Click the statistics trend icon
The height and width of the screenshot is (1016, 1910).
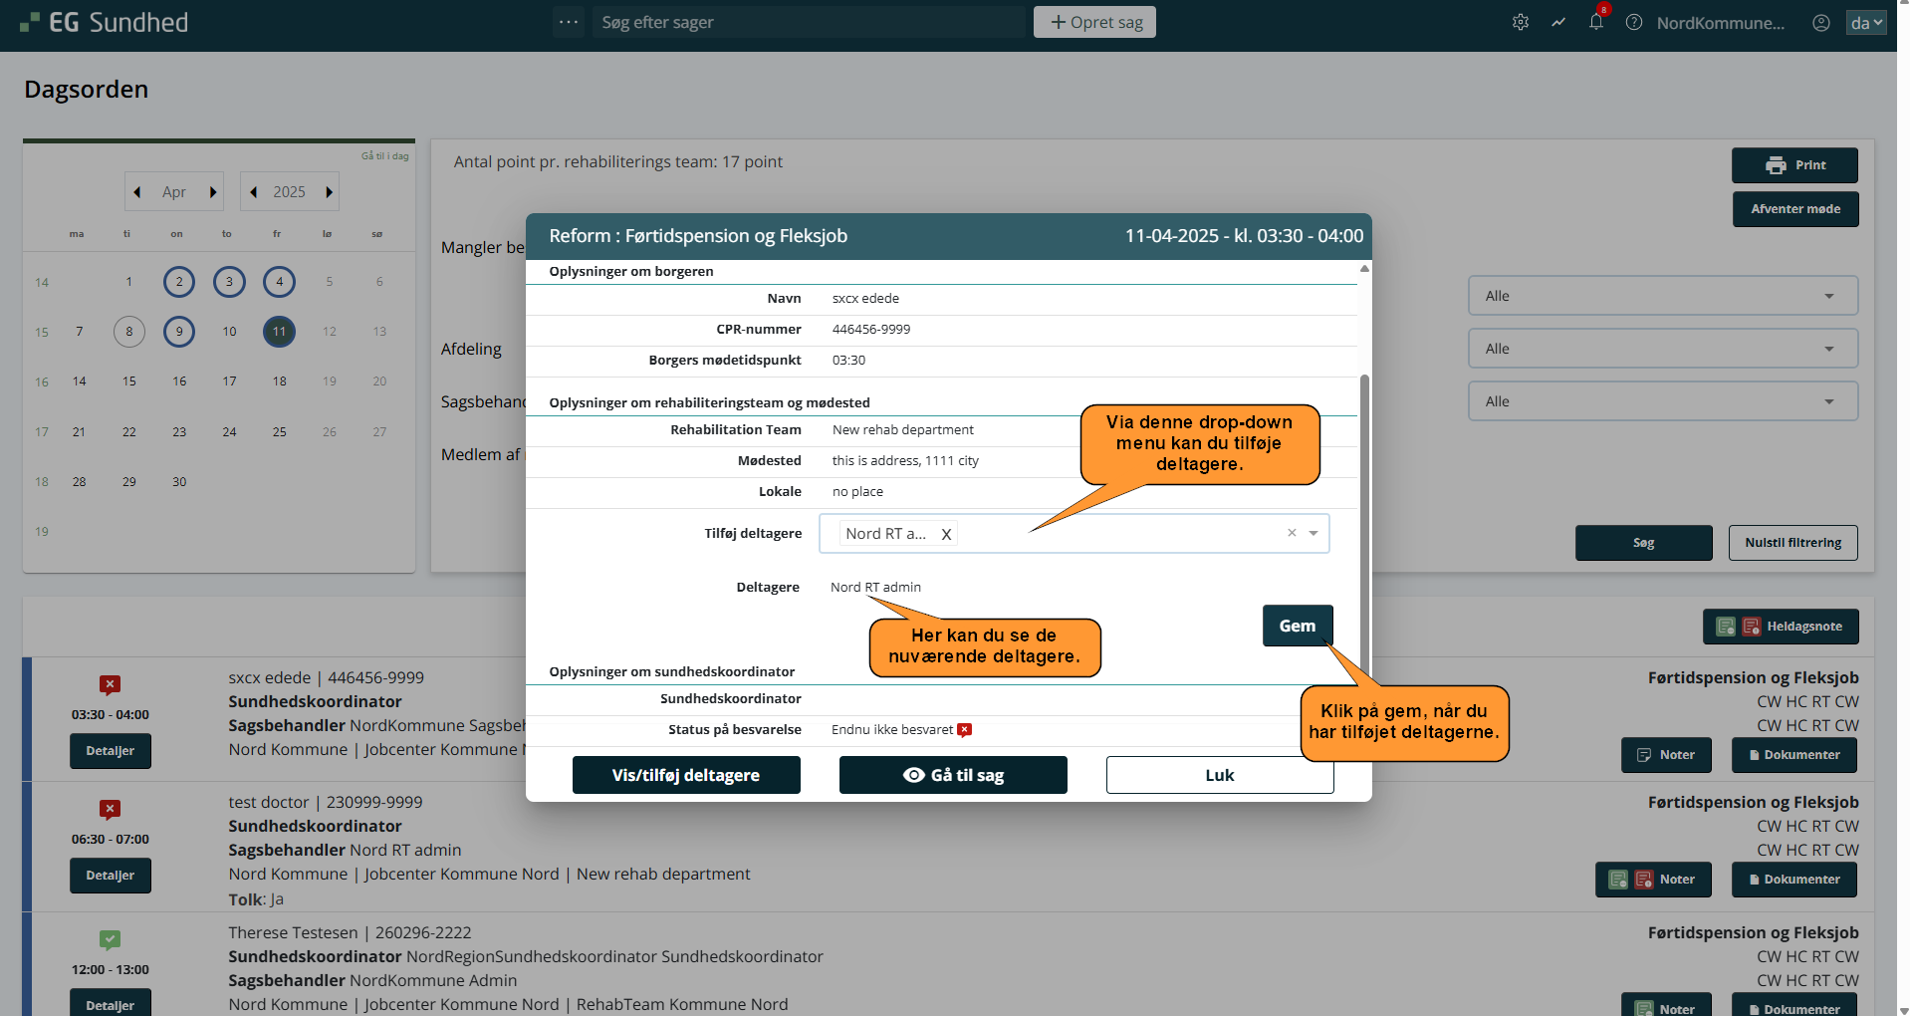coord(1557,22)
